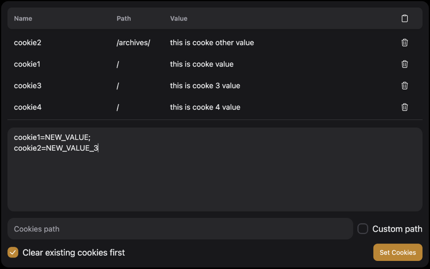The height and width of the screenshot is (269, 430).
Task: Delete cookie3 using its trash icon
Action: coord(404,86)
